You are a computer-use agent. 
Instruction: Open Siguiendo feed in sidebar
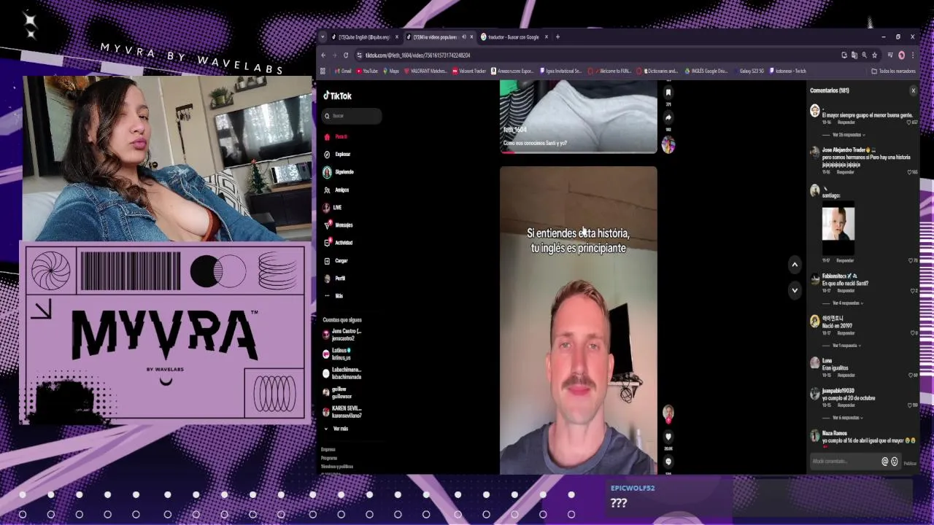[x=339, y=172]
